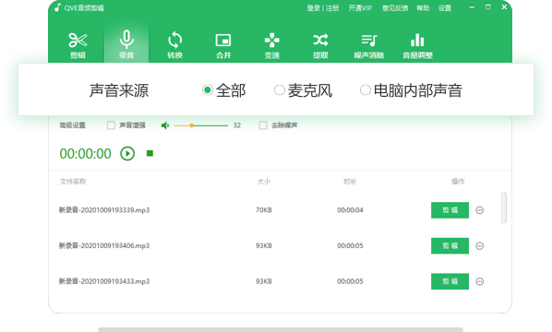
Task: Open the 变速 speed change tool
Action: pyautogui.click(x=271, y=45)
